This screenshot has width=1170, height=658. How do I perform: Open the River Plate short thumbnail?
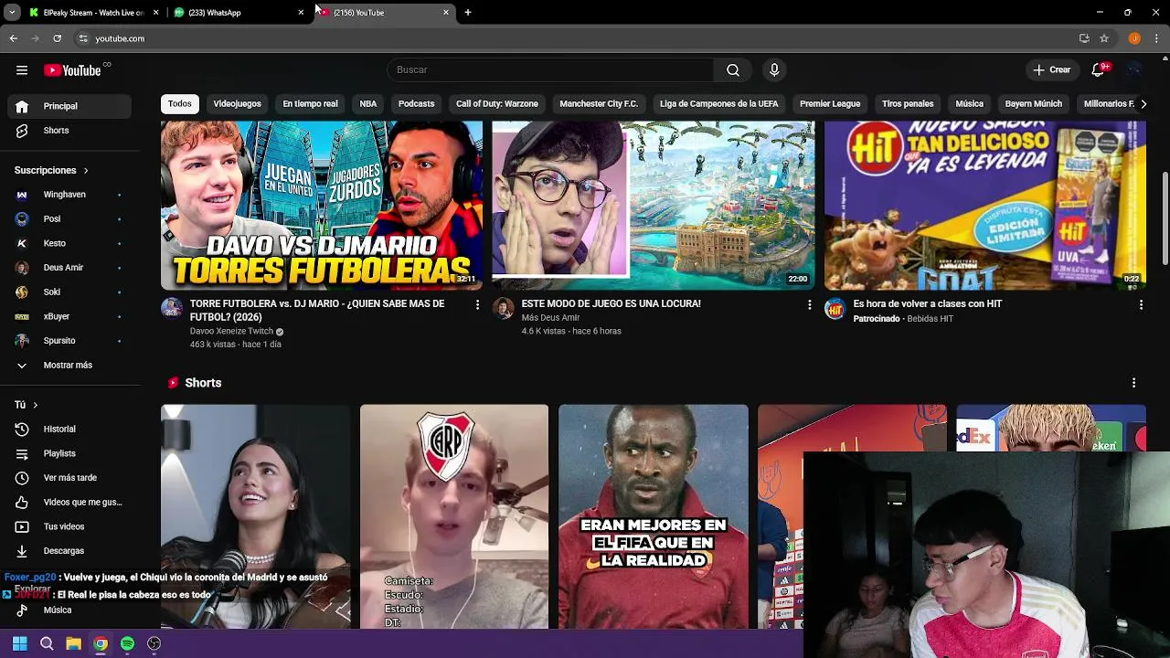(x=454, y=517)
